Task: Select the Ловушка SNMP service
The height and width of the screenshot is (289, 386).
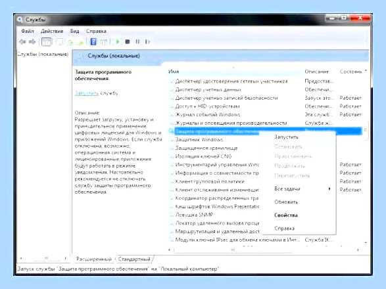Action: [x=194, y=215]
